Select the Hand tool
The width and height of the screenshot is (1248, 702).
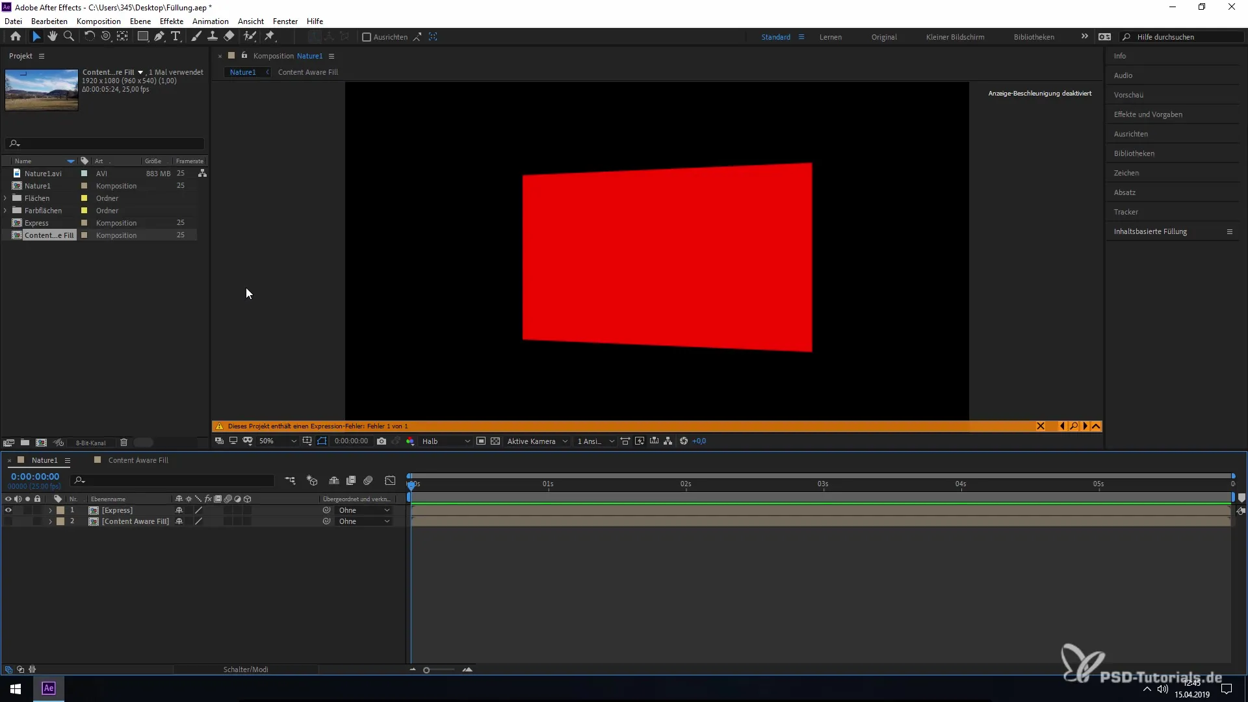click(x=53, y=36)
